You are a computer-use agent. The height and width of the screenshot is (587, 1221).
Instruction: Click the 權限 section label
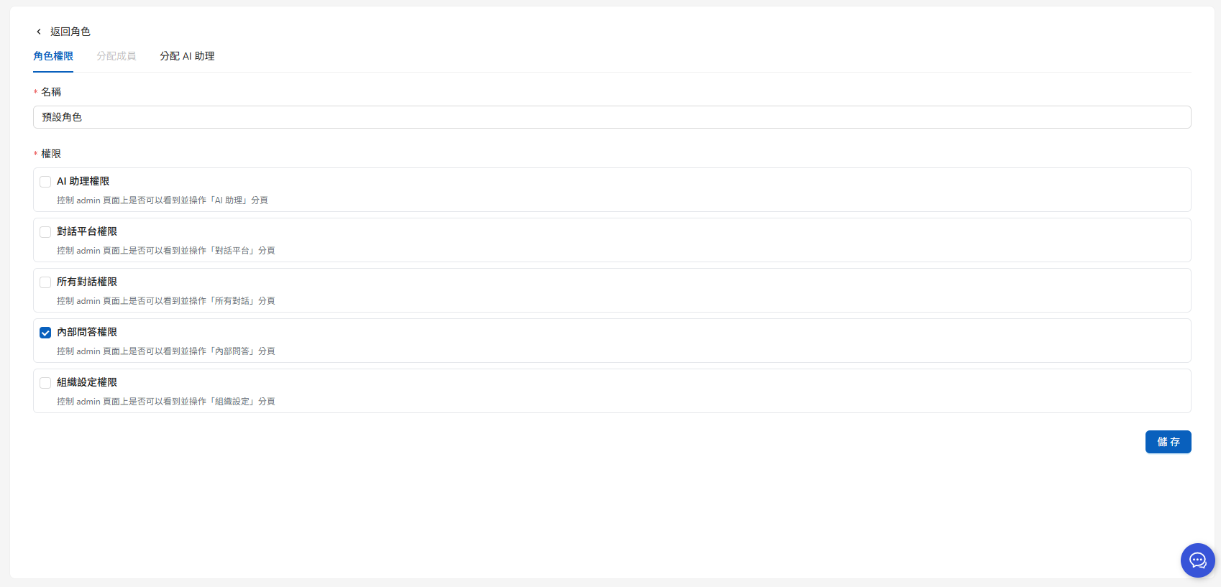51,154
